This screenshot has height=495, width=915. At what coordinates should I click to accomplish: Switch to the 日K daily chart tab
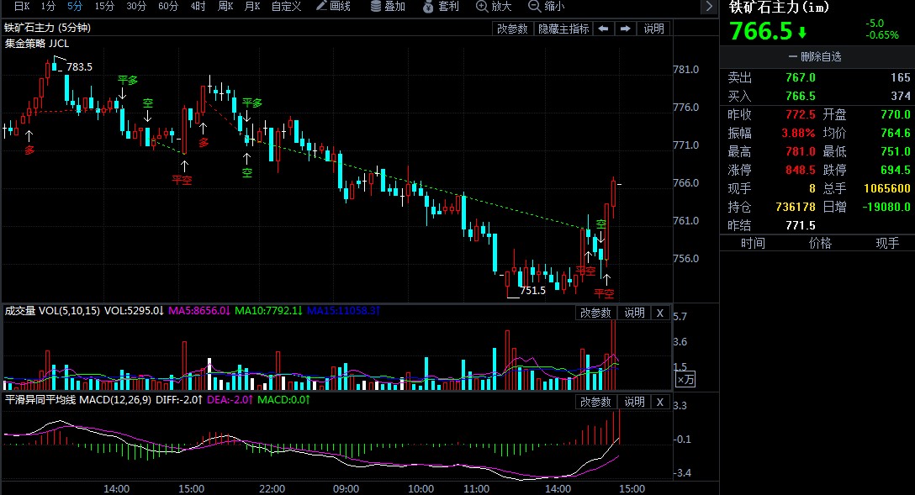21,7
